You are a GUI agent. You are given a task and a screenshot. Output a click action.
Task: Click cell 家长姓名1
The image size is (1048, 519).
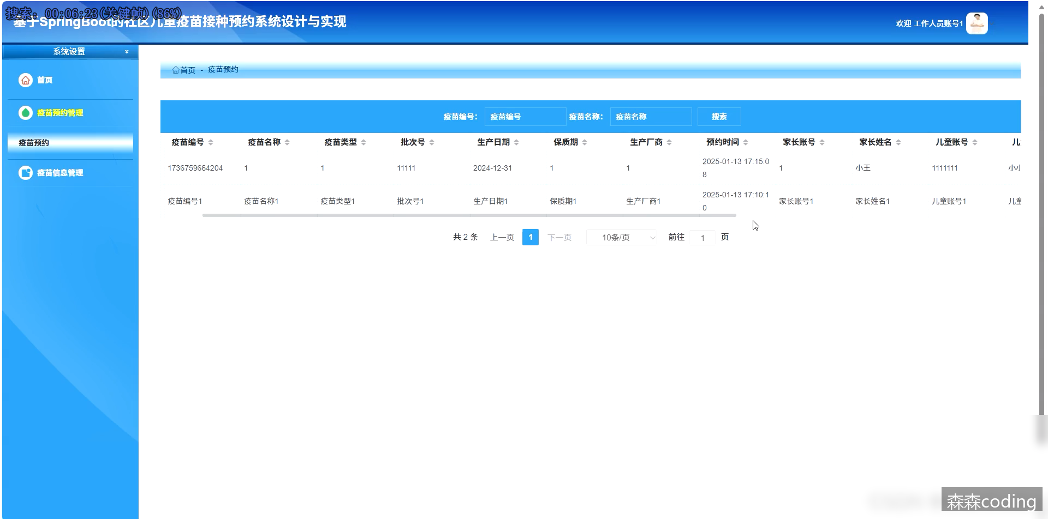873,201
